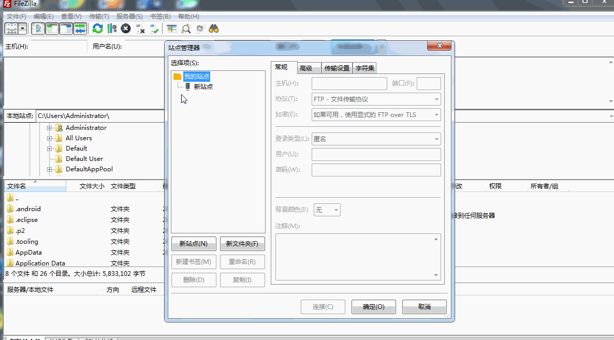Viewport: 614px width, 340px height.
Task: Click the 重命名(R) button
Action: [242, 261]
